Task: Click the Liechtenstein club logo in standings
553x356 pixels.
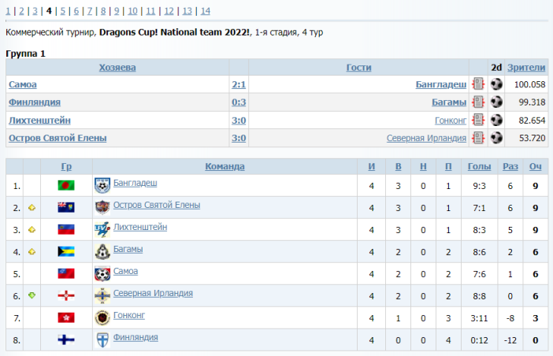Action: click(102, 229)
